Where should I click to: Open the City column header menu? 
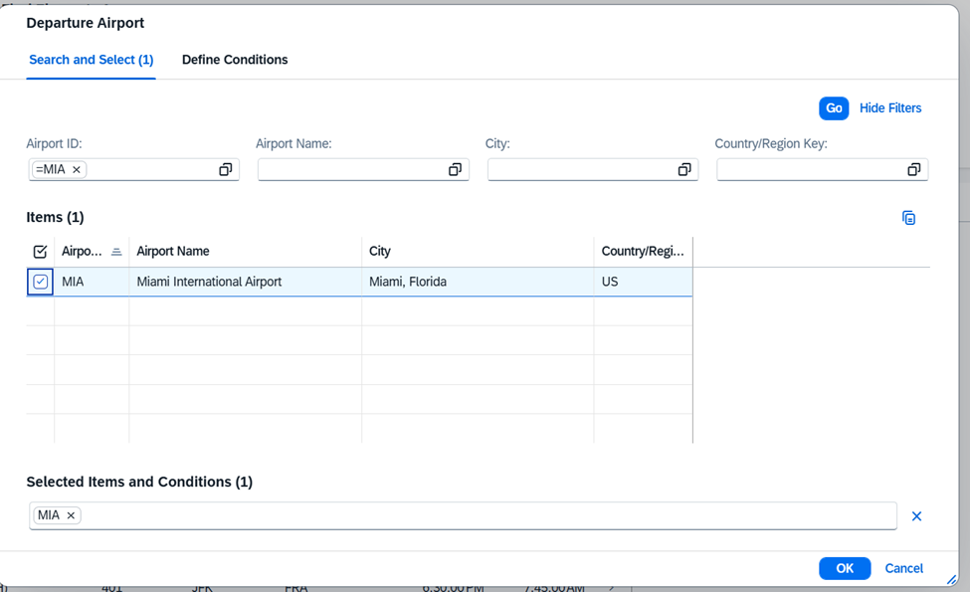(478, 252)
